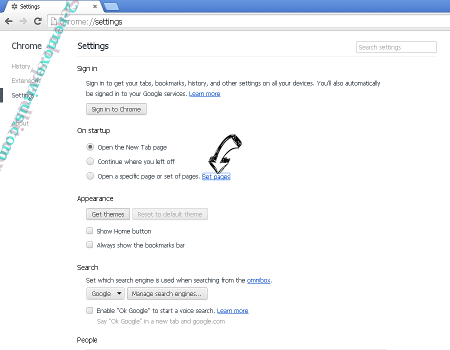
Task: Close the Settings tab
Action: [x=95, y=6]
